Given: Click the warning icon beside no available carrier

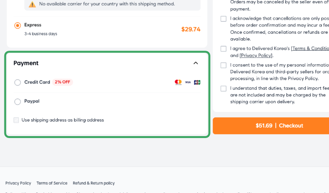Looking at the screenshot, I should click(32, 4).
